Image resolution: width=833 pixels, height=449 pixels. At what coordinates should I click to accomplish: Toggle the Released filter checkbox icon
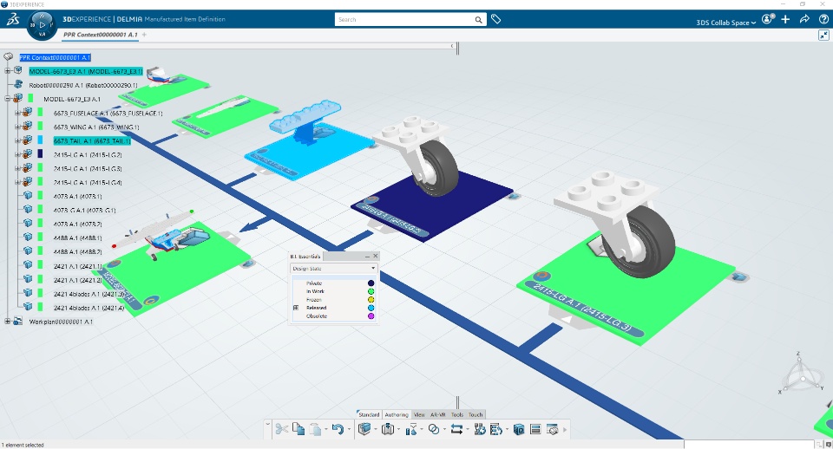[296, 308]
